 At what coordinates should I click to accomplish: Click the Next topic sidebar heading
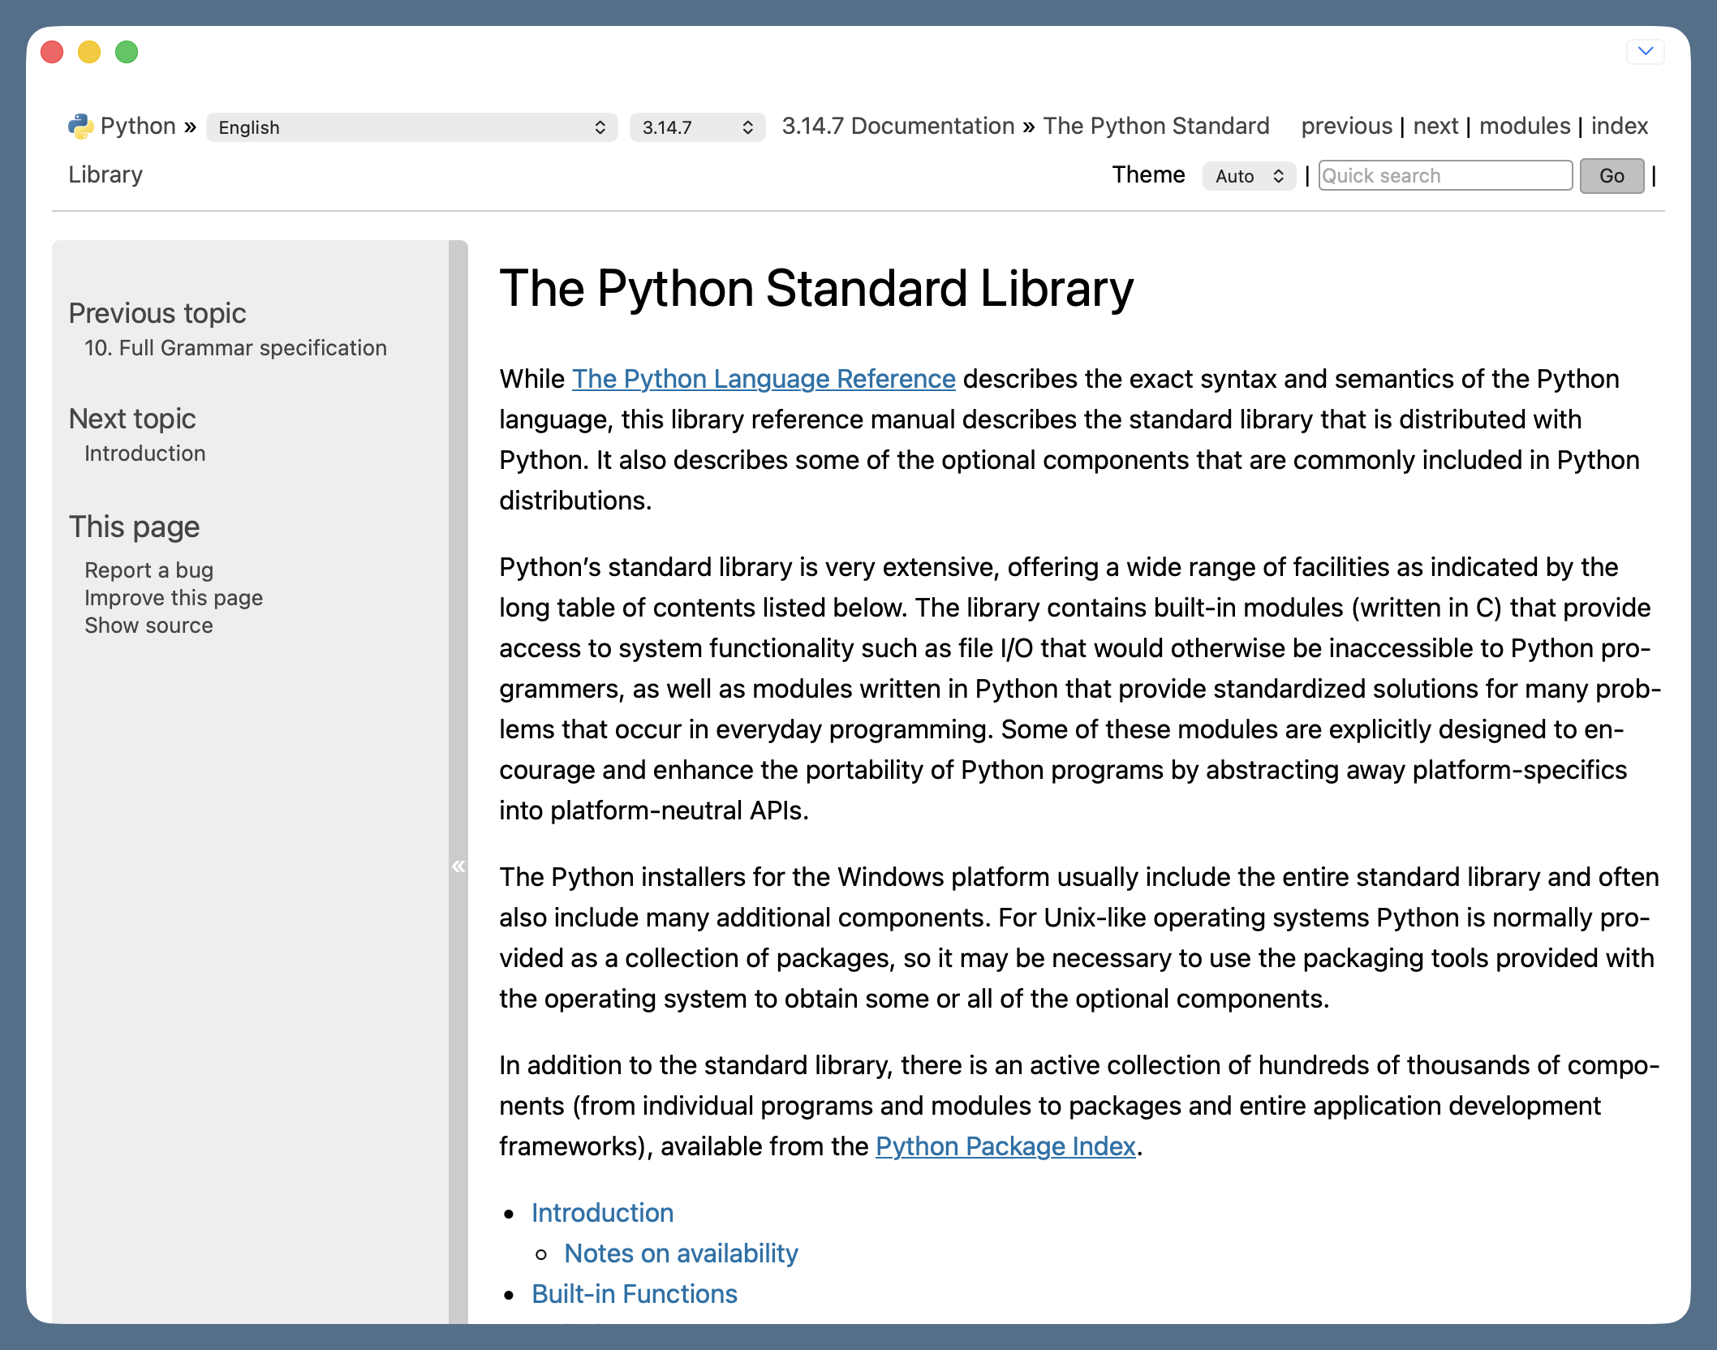point(132,419)
